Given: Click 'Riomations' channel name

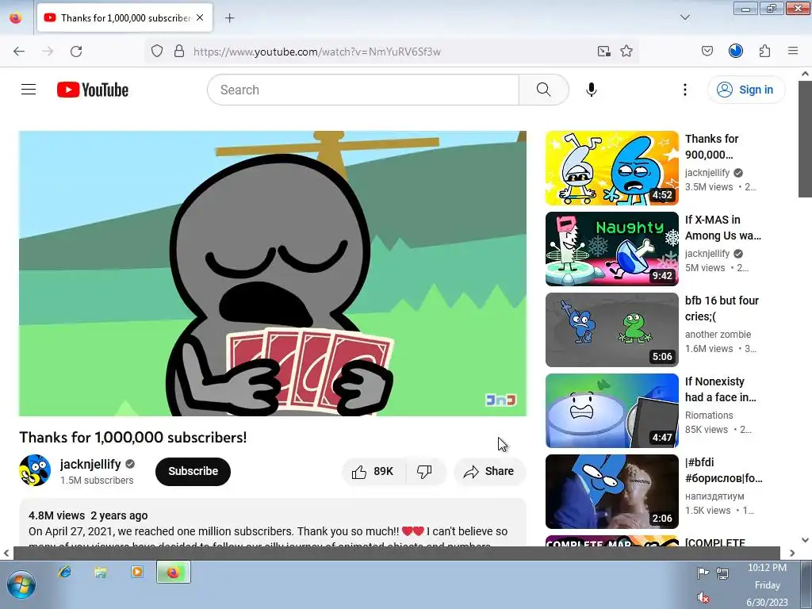Looking at the screenshot, I should (709, 416).
